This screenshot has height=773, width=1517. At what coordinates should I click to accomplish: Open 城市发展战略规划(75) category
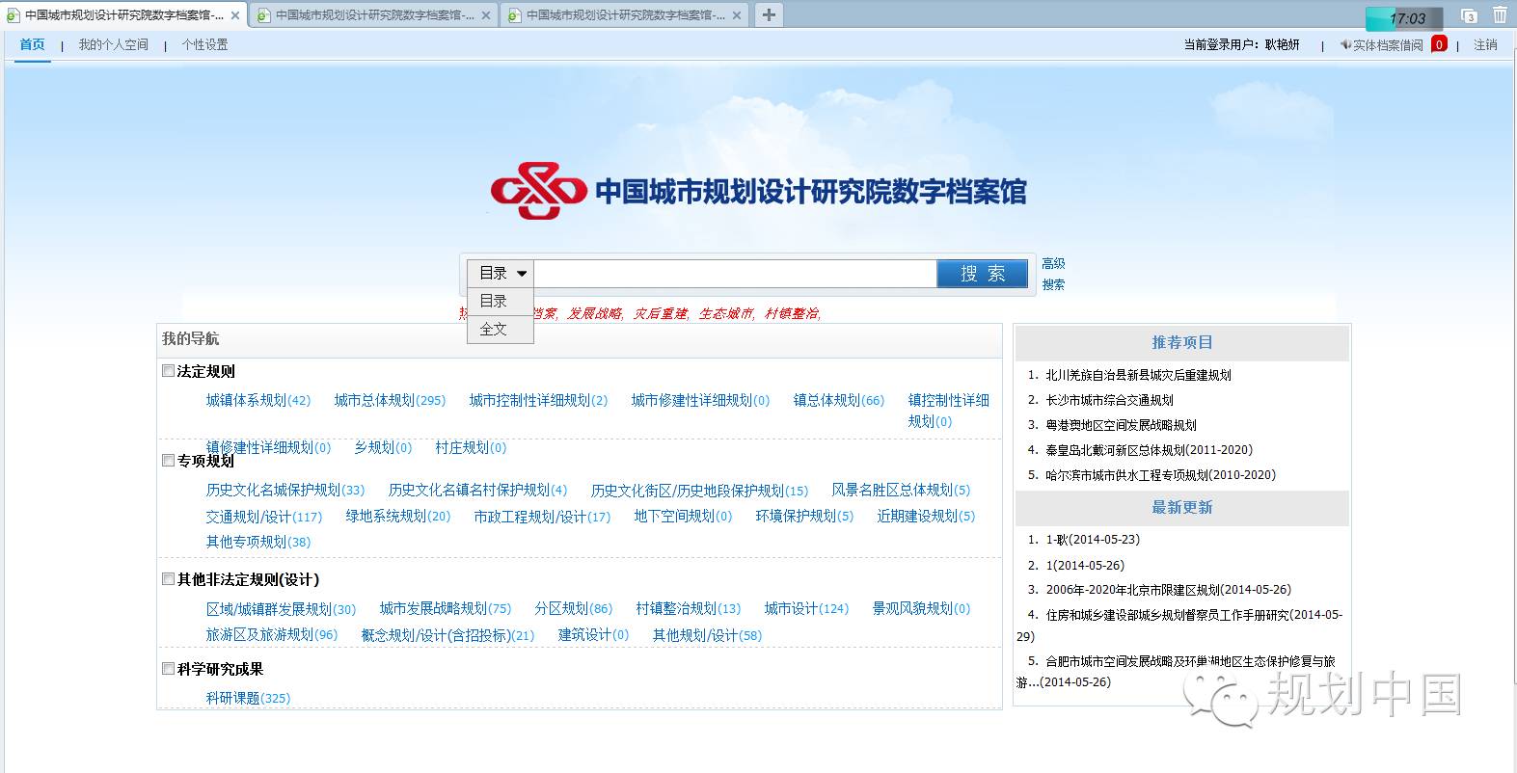point(446,608)
